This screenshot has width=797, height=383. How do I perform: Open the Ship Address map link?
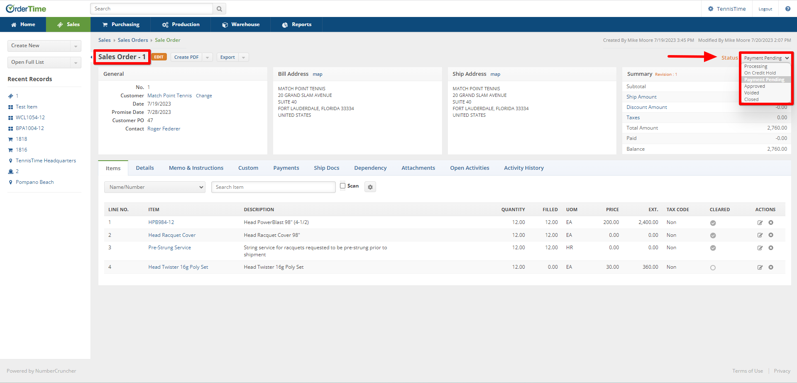click(x=495, y=74)
